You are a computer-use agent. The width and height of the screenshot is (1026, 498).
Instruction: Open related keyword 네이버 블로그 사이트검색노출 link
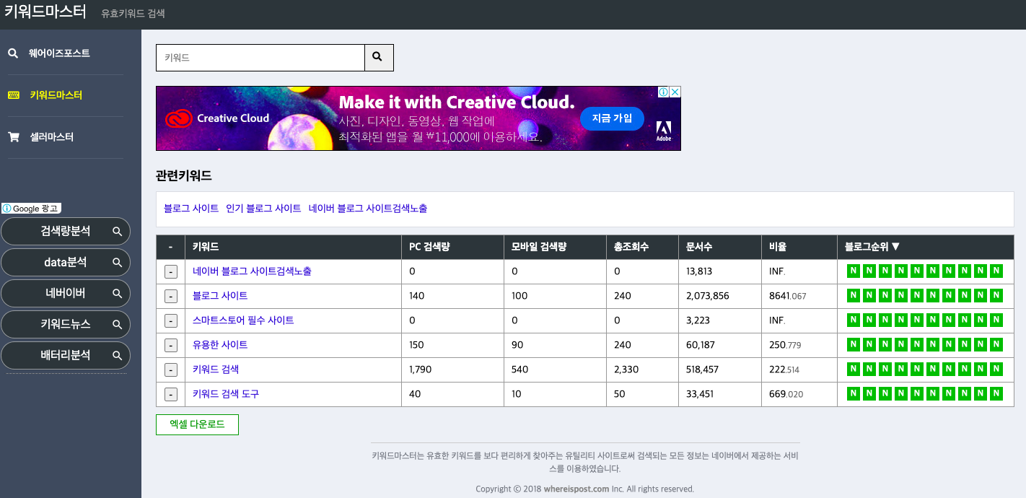(x=368, y=209)
